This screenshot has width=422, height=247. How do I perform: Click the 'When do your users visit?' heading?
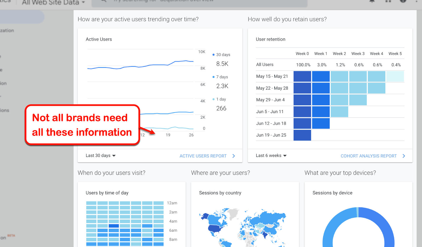112,173
